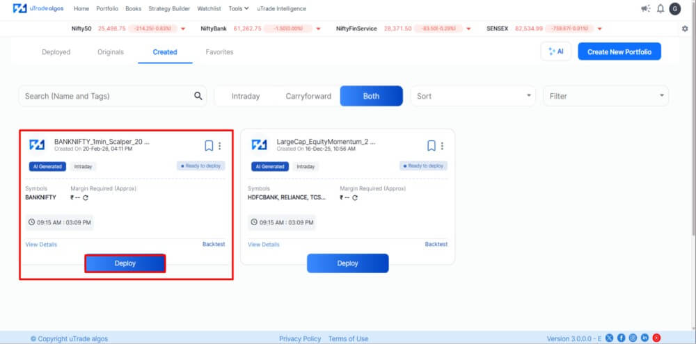This screenshot has height=344, width=696.
Task: Open uTrade YouTube channel
Action: coord(656,338)
